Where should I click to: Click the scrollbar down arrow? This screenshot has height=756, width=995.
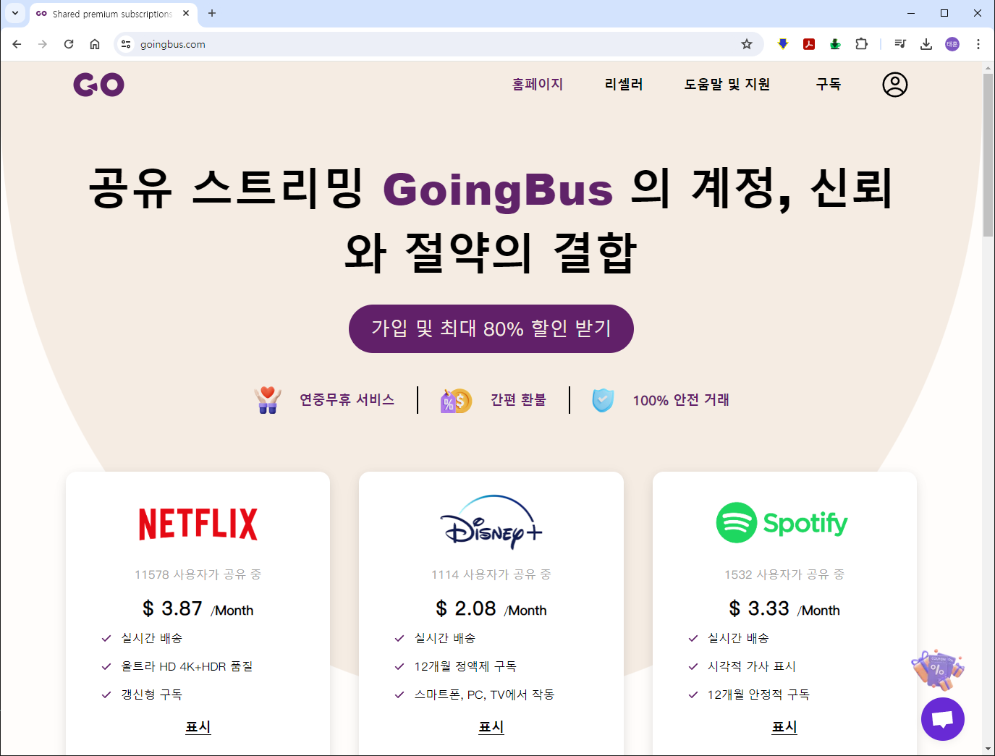(x=988, y=749)
